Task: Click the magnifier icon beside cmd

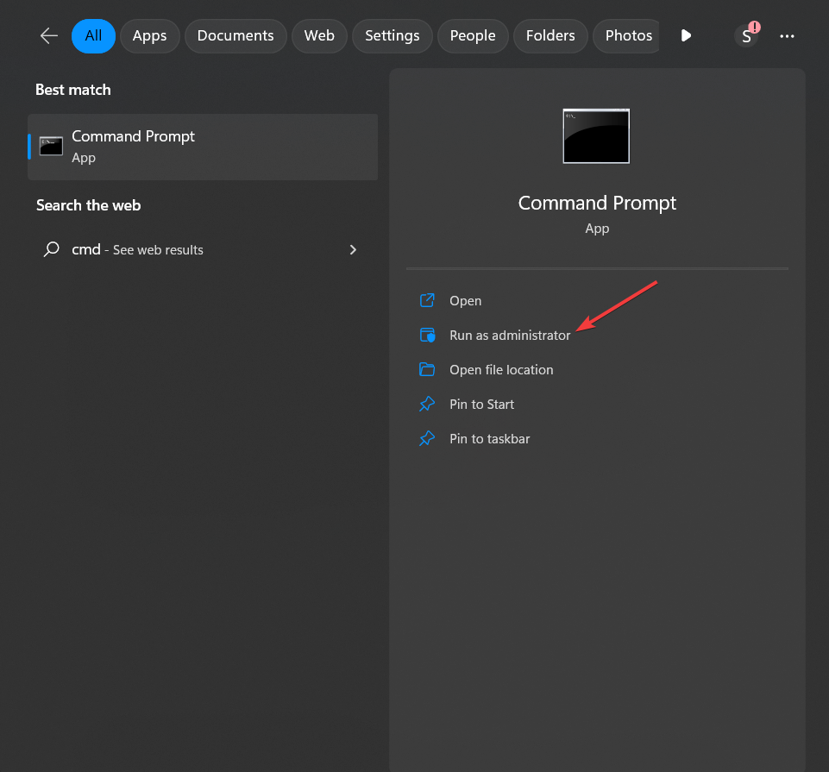Action: click(51, 249)
